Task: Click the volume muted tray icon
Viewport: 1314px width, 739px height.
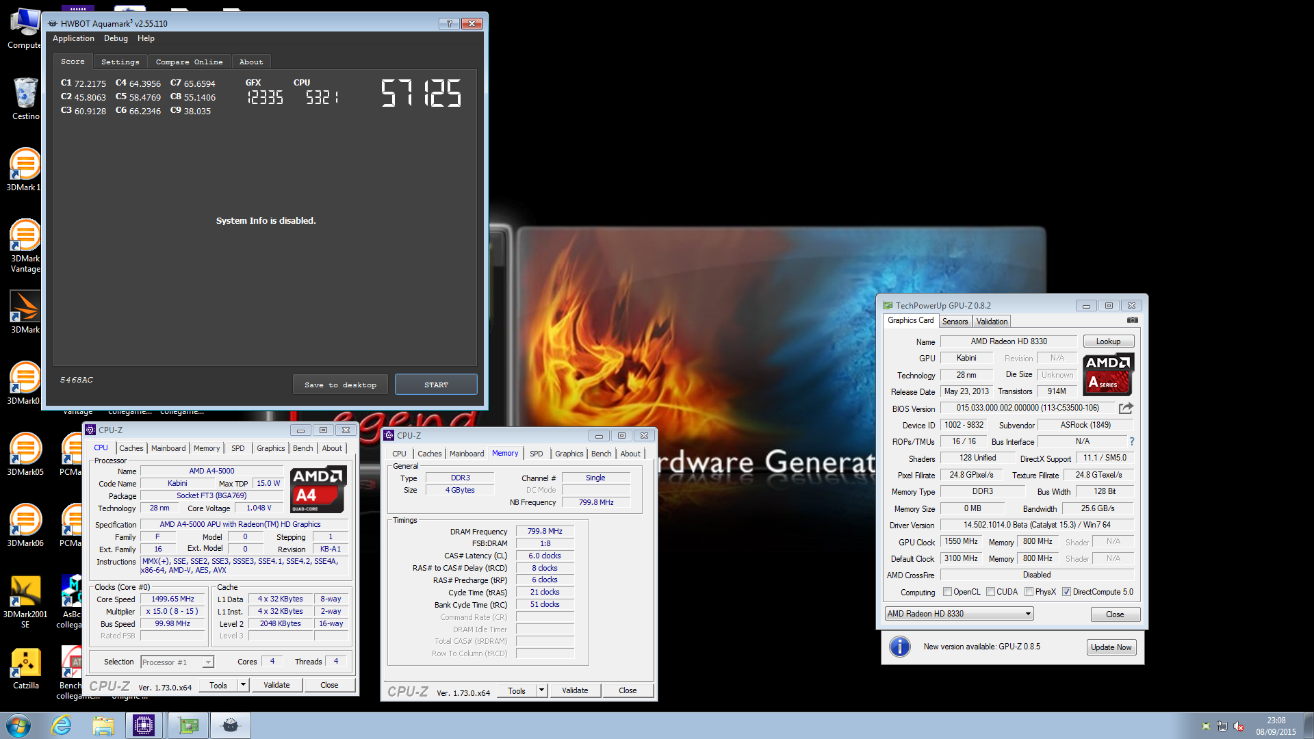Action: click(x=1239, y=726)
